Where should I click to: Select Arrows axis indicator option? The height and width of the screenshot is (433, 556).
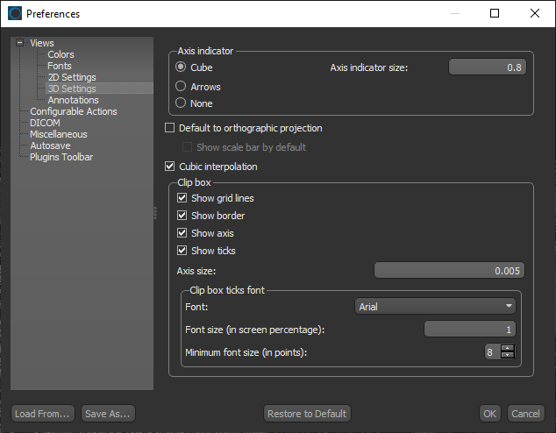point(182,87)
